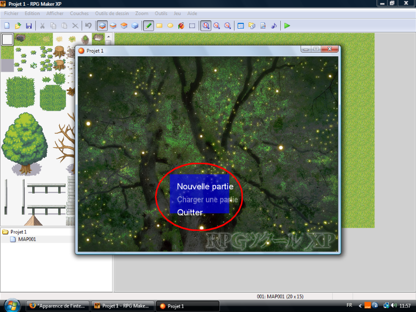Pick the Ellipse drawing tool
This screenshot has width=416, height=312.
pos(170,25)
